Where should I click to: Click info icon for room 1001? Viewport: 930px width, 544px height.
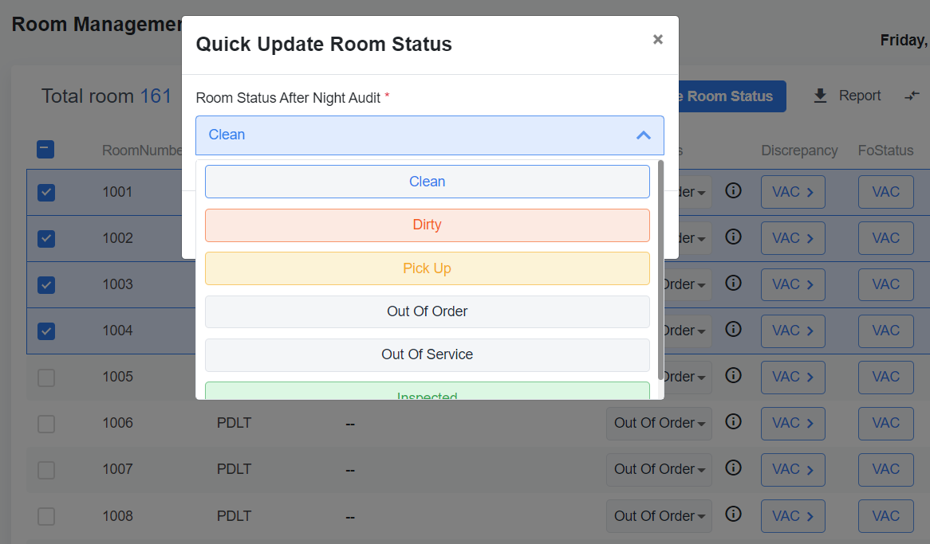[x=734, y=191]
